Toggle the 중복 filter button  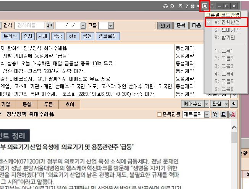pyautogui.click(x=181, y=26)
